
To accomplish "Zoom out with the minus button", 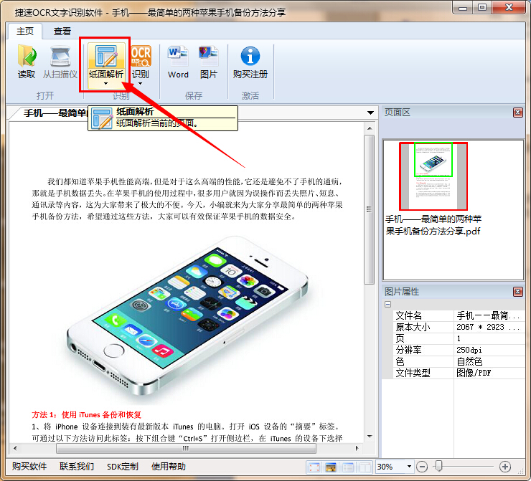I will [422, 467].
